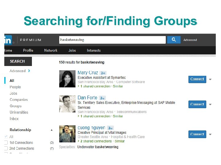Click Similar link under cuong nguyen

(119, 141)
